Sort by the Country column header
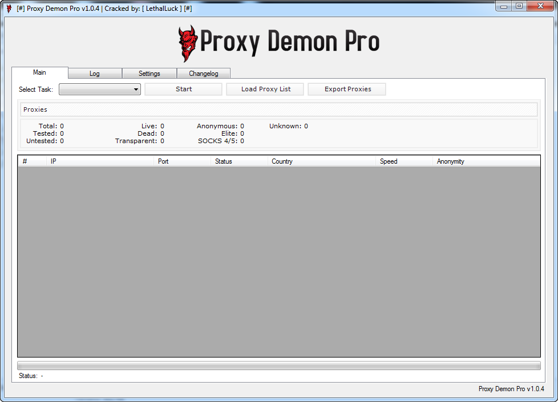 (x=322, y=161)
